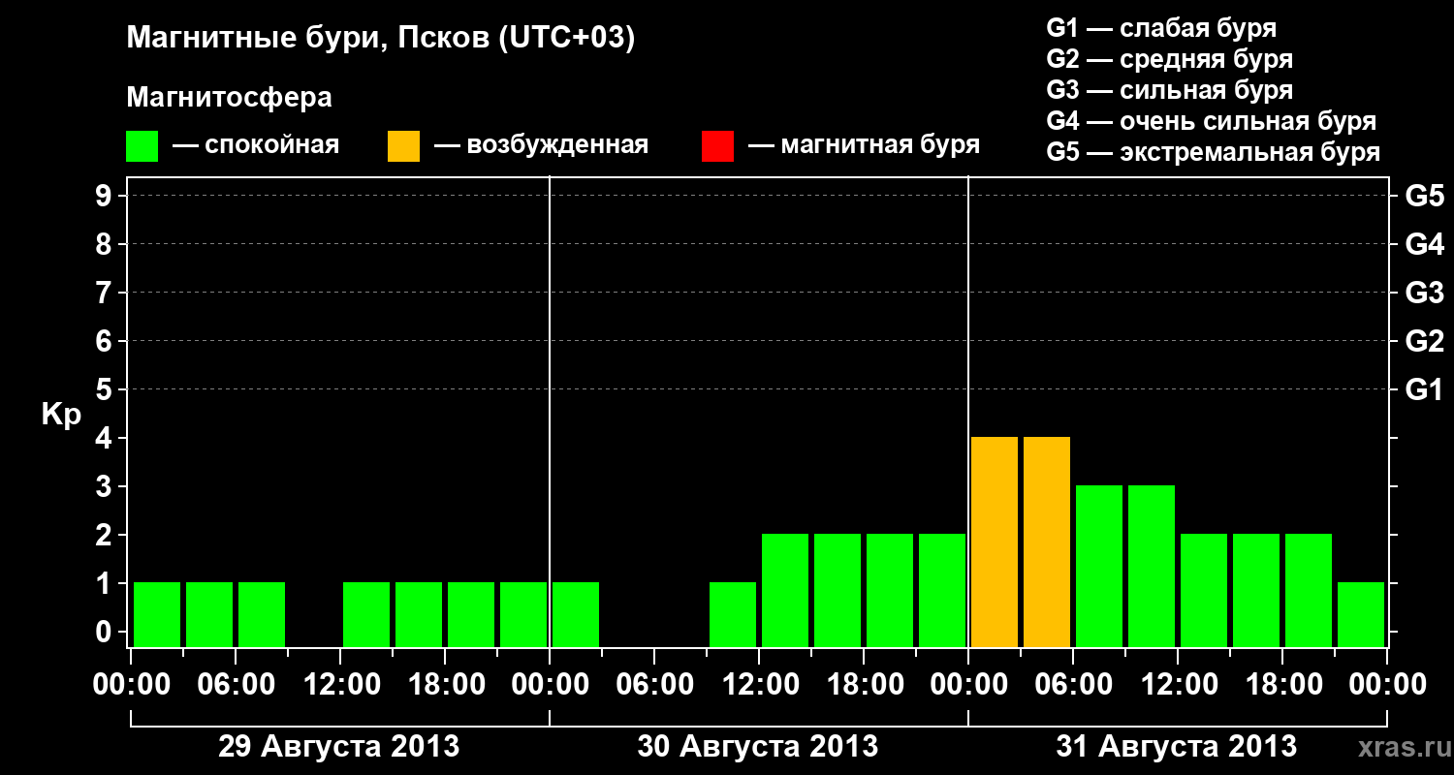
Task: Click the 12:00 time label under 30 August
Action: pyautogui.click(x=759, y=685)
